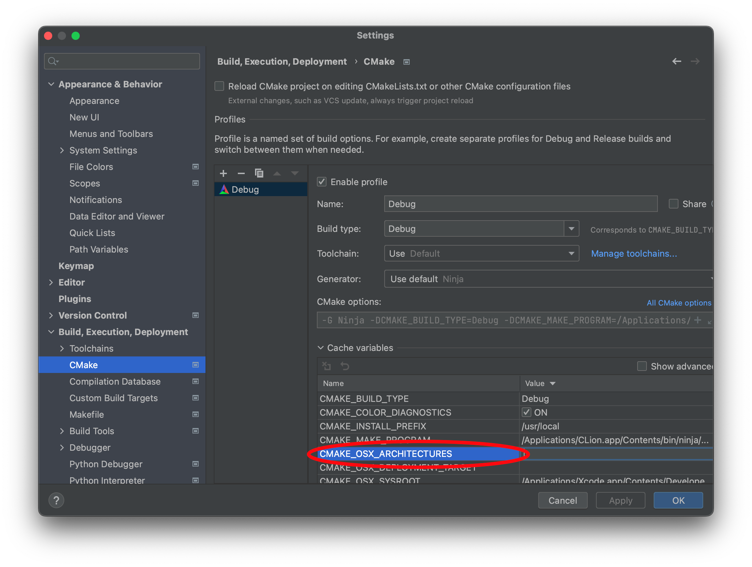Expand CMake options field with plus icon

pyautogui.click(x=698, y=320)
